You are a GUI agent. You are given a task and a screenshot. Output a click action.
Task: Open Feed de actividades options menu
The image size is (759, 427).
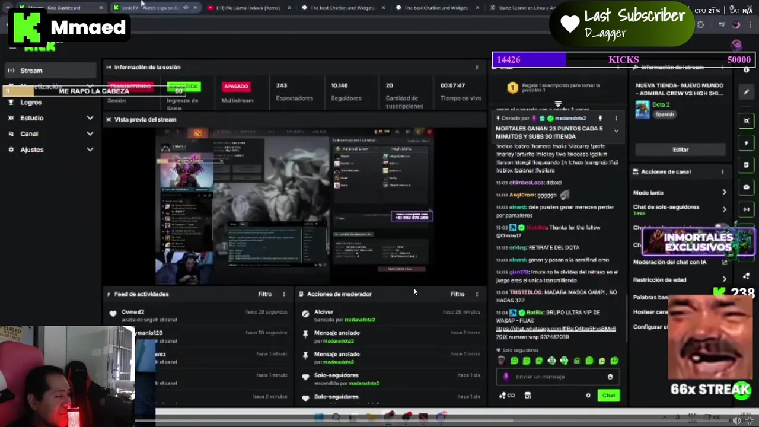pos(283,294)
